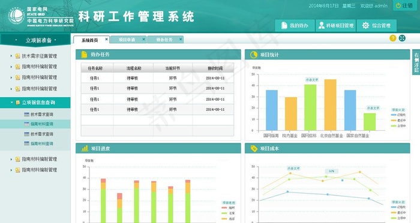The width and height of the screenshot is (420, 223).
Task: Open 技术需求查询 directly under 立项前信息查询
Action: point(41,114)
